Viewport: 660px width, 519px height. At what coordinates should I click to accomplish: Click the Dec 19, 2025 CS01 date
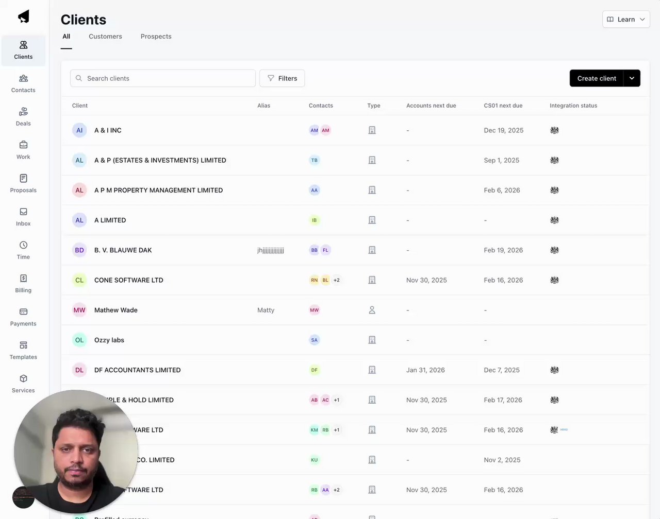(504, 130)
